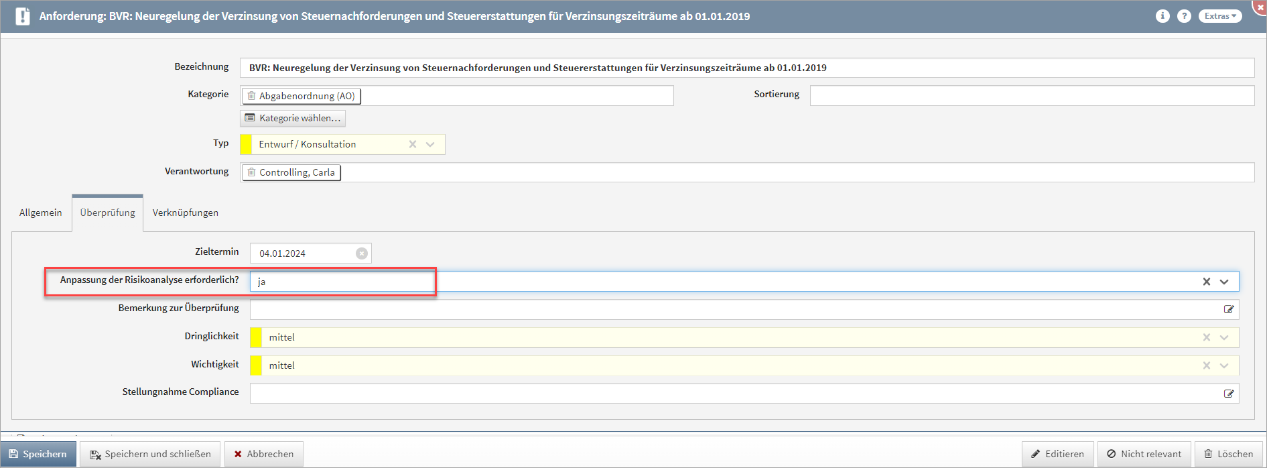Click the Abbrechen button
Viewport: 1267px width, 468px height.
click(x=264, y=454)
